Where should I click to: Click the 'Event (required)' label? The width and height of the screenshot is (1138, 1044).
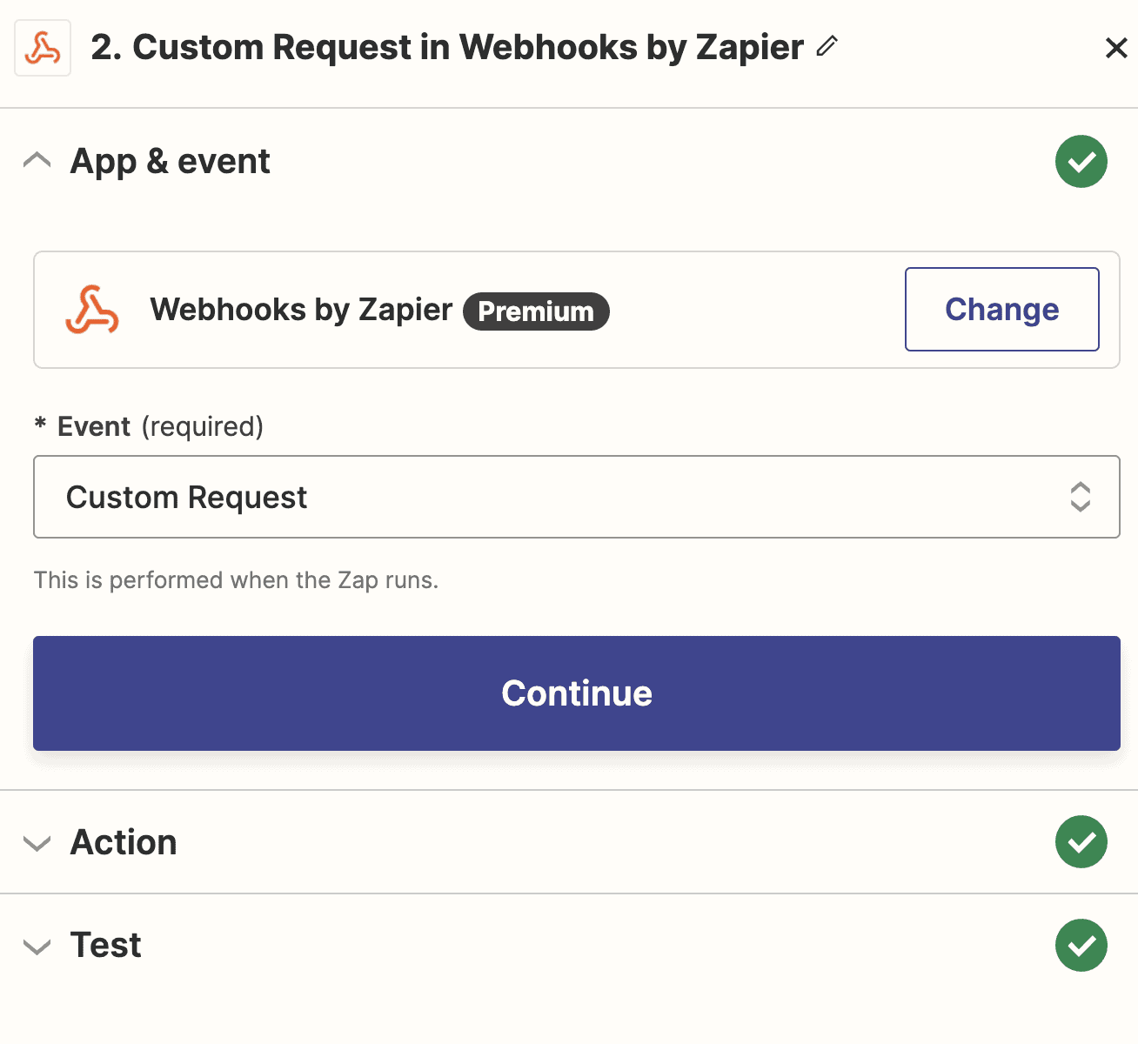click(x=149, y=426)
